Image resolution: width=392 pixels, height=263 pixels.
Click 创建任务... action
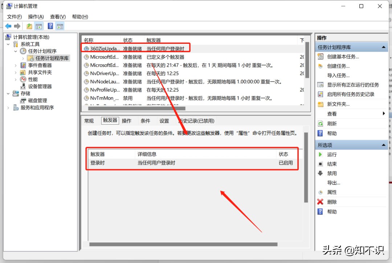tap(338, 66)
